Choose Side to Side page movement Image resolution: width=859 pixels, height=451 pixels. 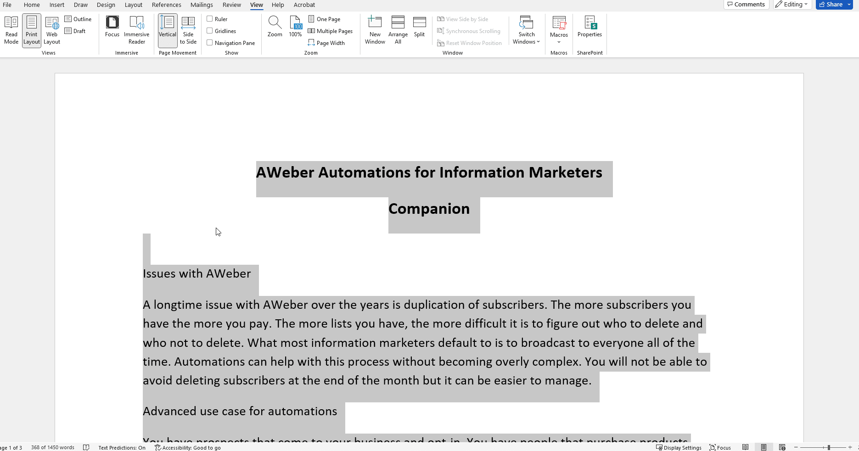tap(188, 30)
